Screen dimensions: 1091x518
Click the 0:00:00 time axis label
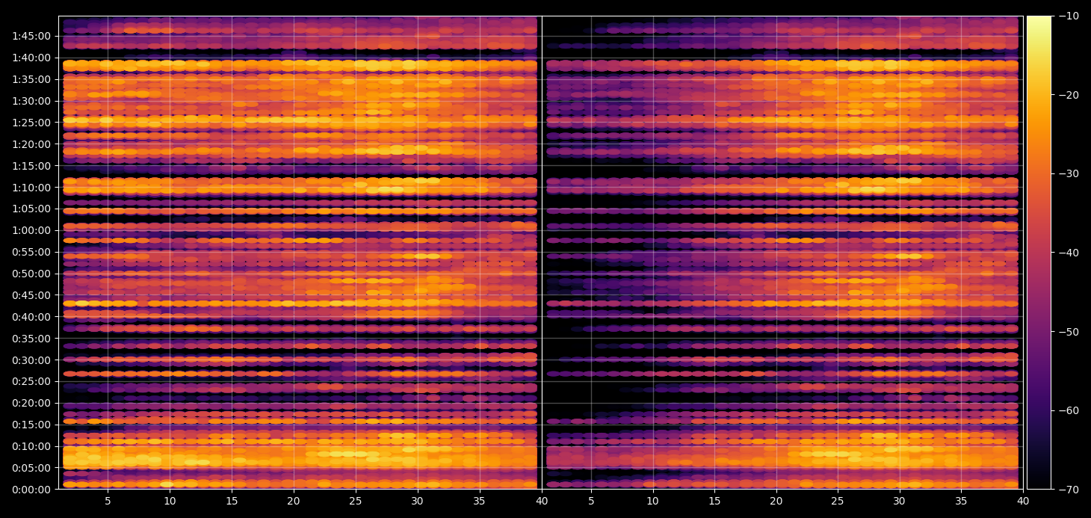pyautogui.click(x=31, y=490)
